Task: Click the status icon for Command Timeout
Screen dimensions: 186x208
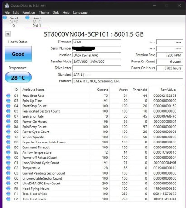Action: [9, 147]
